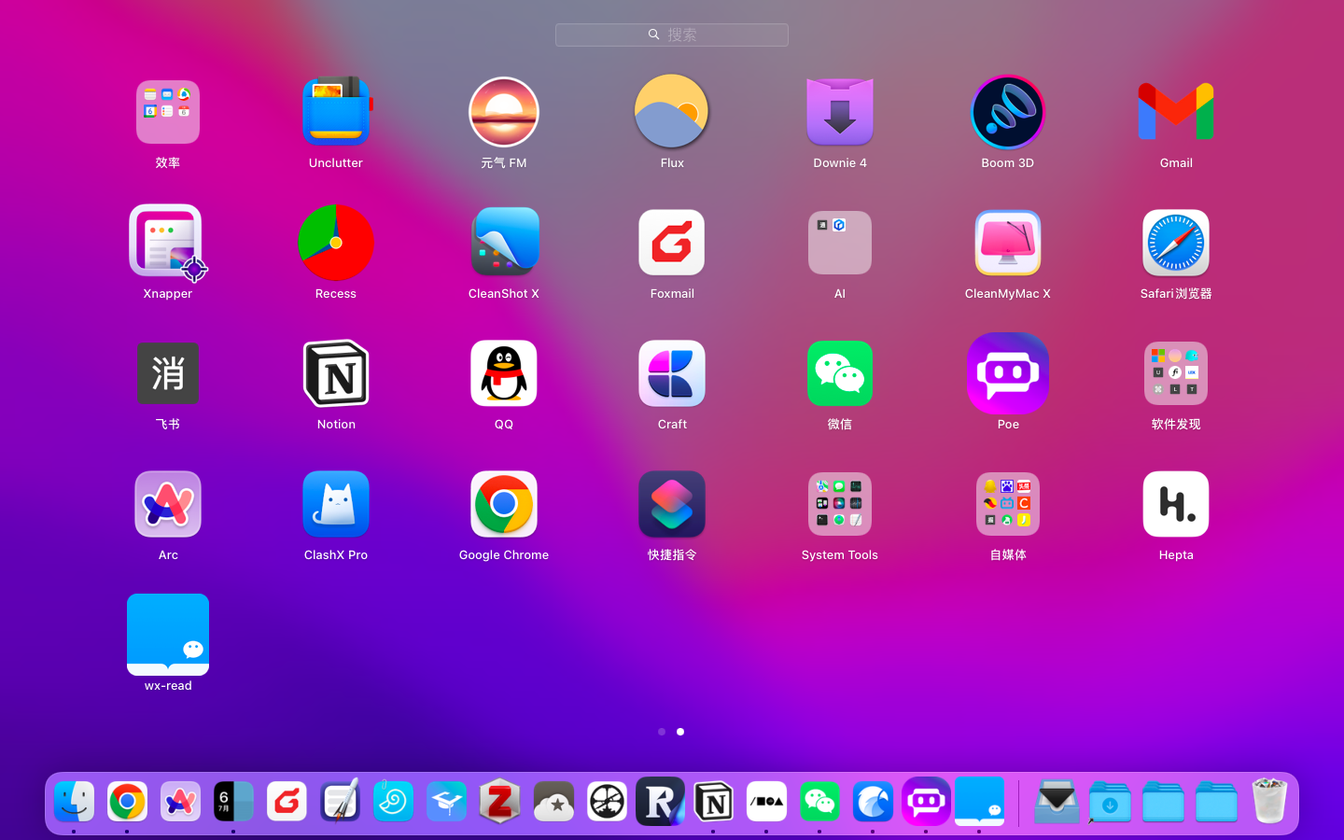
Task: Open the Downloads folder in the Dock
Action: 1110,802
